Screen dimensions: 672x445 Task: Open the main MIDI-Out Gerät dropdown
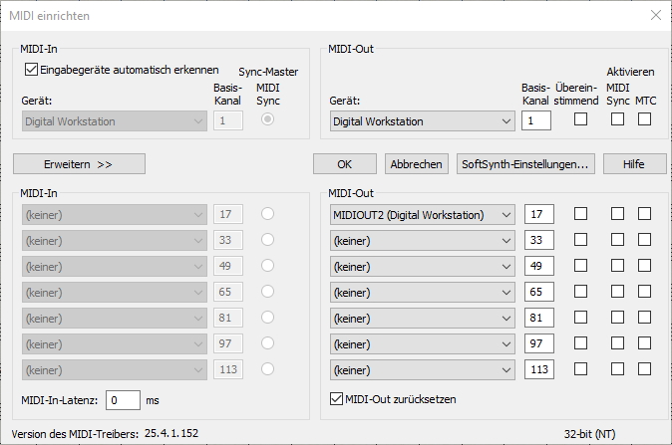coord(423,121)
